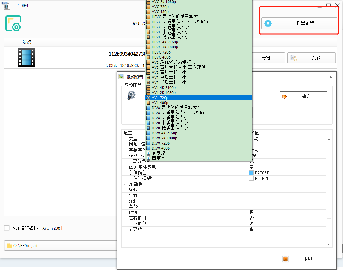Choose the 自定义 custom preset
The image size is (343, 270).
199,158
